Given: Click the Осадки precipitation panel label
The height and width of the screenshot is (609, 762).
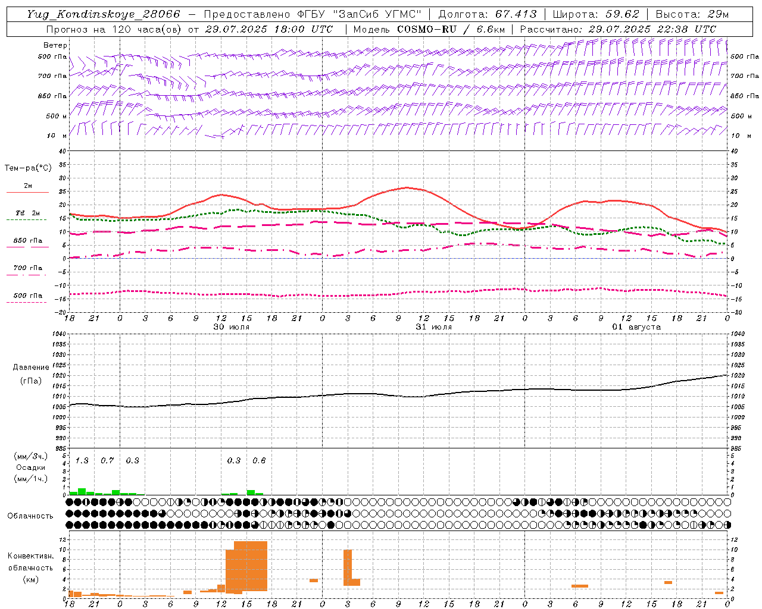Looking at the screenshot, I should click(x=31, y=467).
